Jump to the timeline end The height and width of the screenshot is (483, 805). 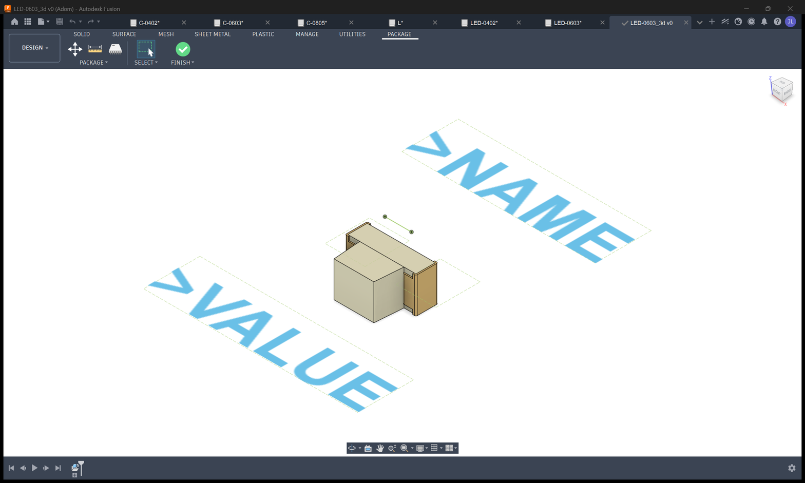[58, 468]
